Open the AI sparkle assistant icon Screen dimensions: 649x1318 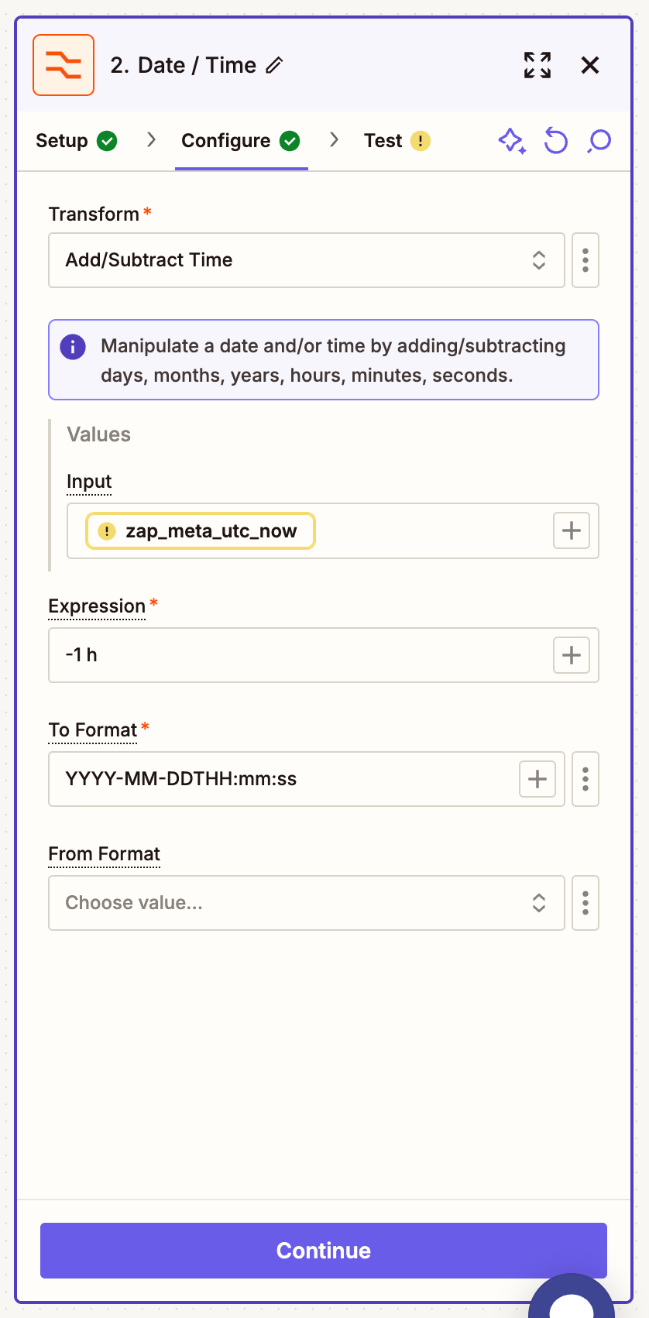click(x=512, y=141)
